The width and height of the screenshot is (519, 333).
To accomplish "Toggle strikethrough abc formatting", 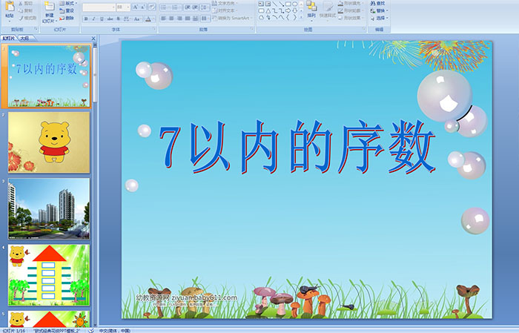I will [x=110, y=19].
